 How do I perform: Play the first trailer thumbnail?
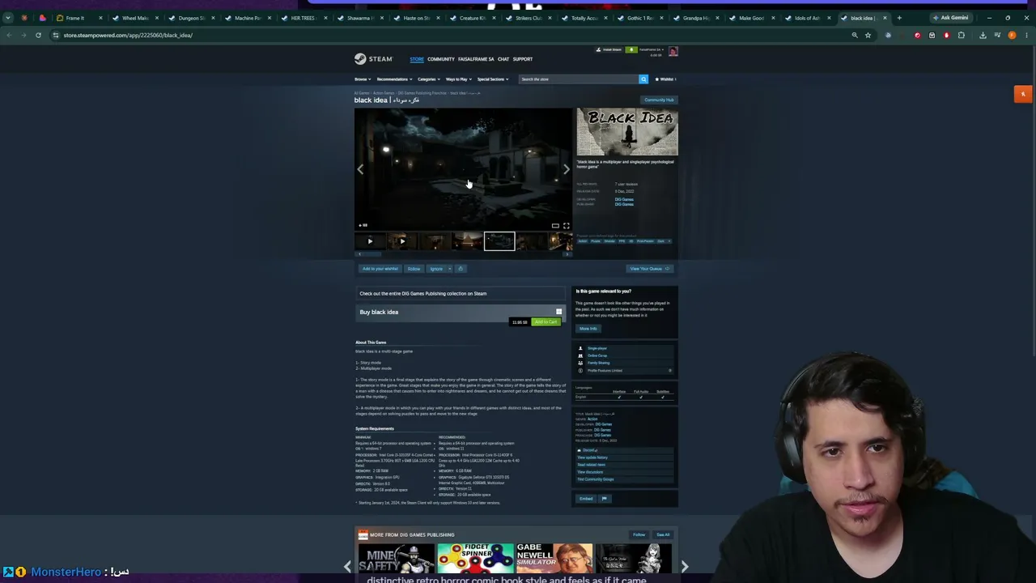(x=370, y=241)
